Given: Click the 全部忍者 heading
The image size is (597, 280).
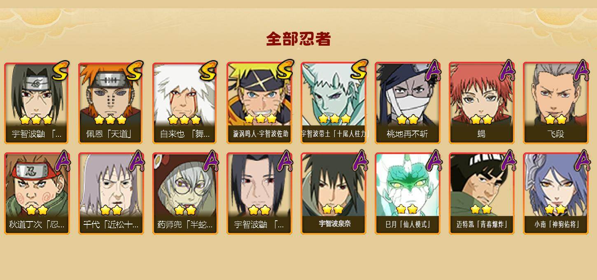Looking at the screenshot, I should pos(298,39).
